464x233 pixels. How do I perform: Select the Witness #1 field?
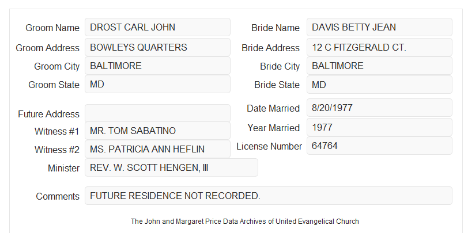[x=157, y=131]
